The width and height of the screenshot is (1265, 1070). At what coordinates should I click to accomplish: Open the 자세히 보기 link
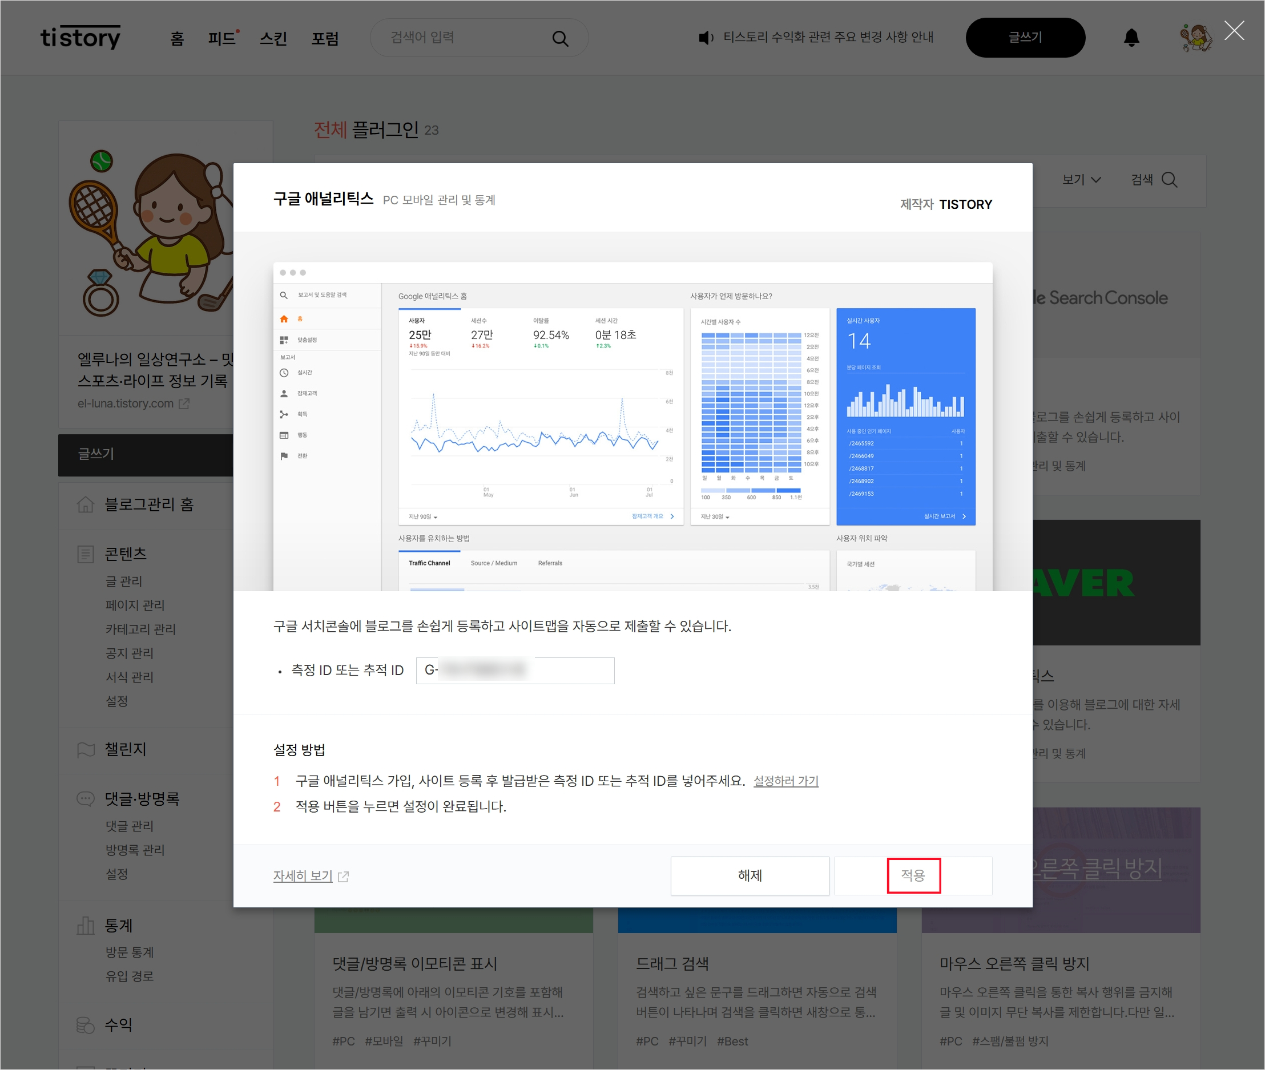(303, 876)
